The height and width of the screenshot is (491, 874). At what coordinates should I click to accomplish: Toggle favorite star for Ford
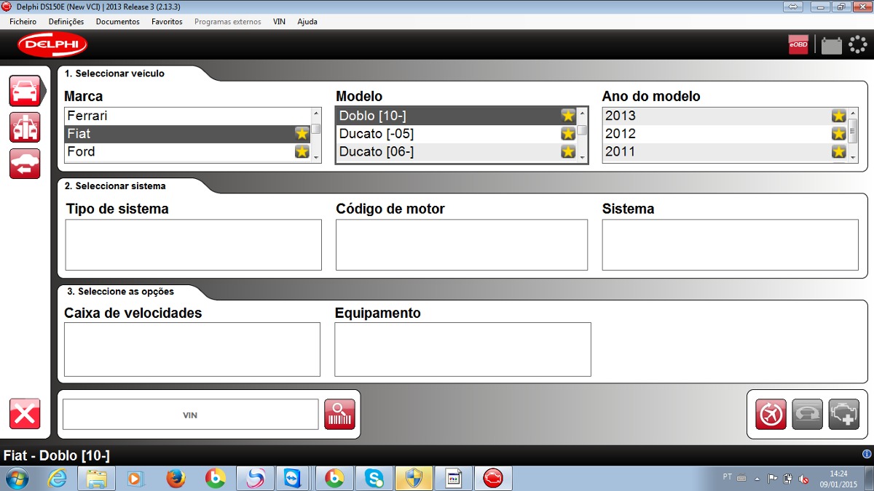tap(302, 152)
